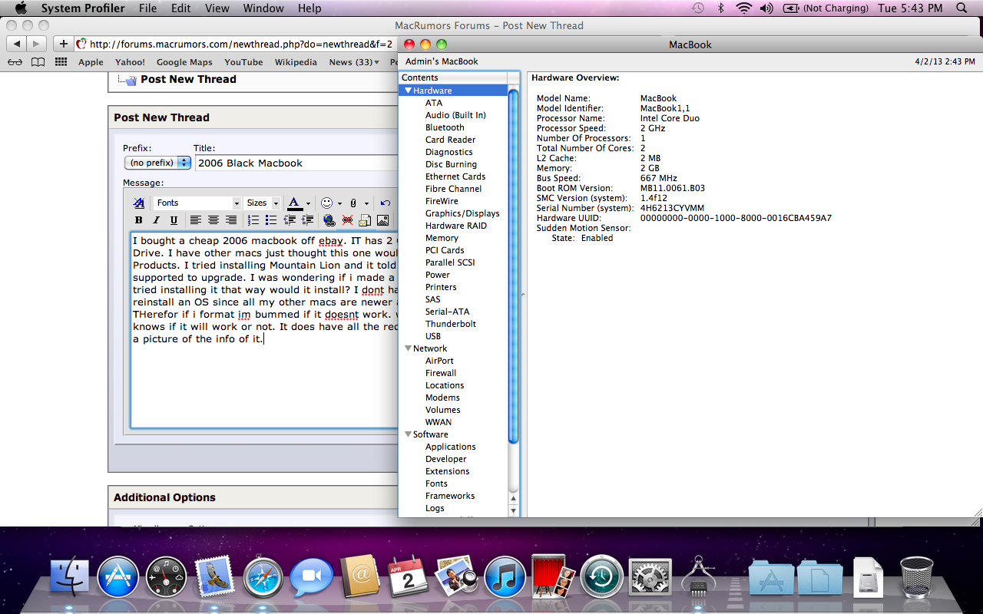Image resolution: width=983 pixels, height=614 pixels.
Task: Center align the message text
Action: click(x=213, y=220)
